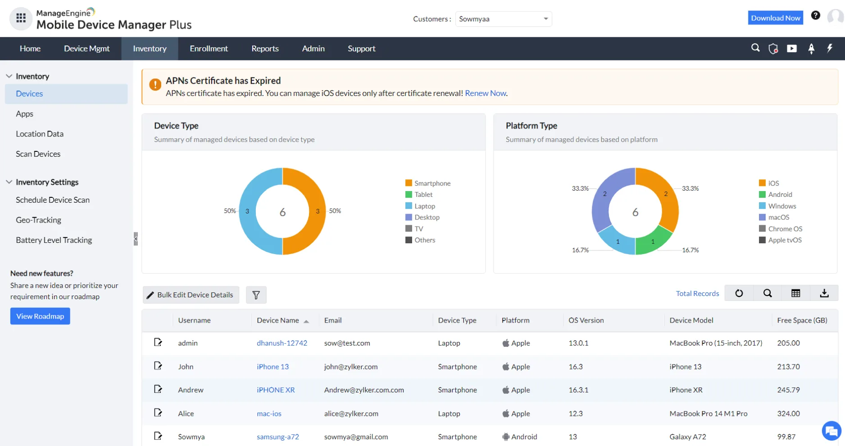Click the OS Version column header
845x446 pixels.
pyautogui.click(x=586, y=321)
